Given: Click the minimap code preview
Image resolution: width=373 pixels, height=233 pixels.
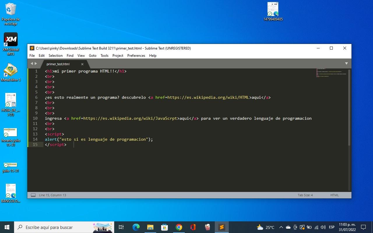Looking at the screenshot, I should [x=331, y=73].
